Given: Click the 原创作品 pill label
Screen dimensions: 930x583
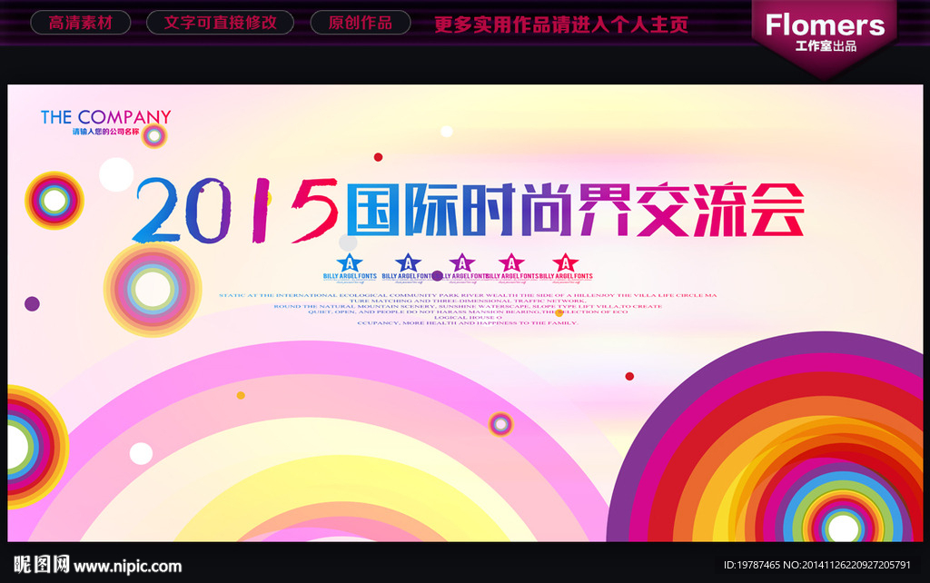Looking at the screenshot, I should click(360, 23).
